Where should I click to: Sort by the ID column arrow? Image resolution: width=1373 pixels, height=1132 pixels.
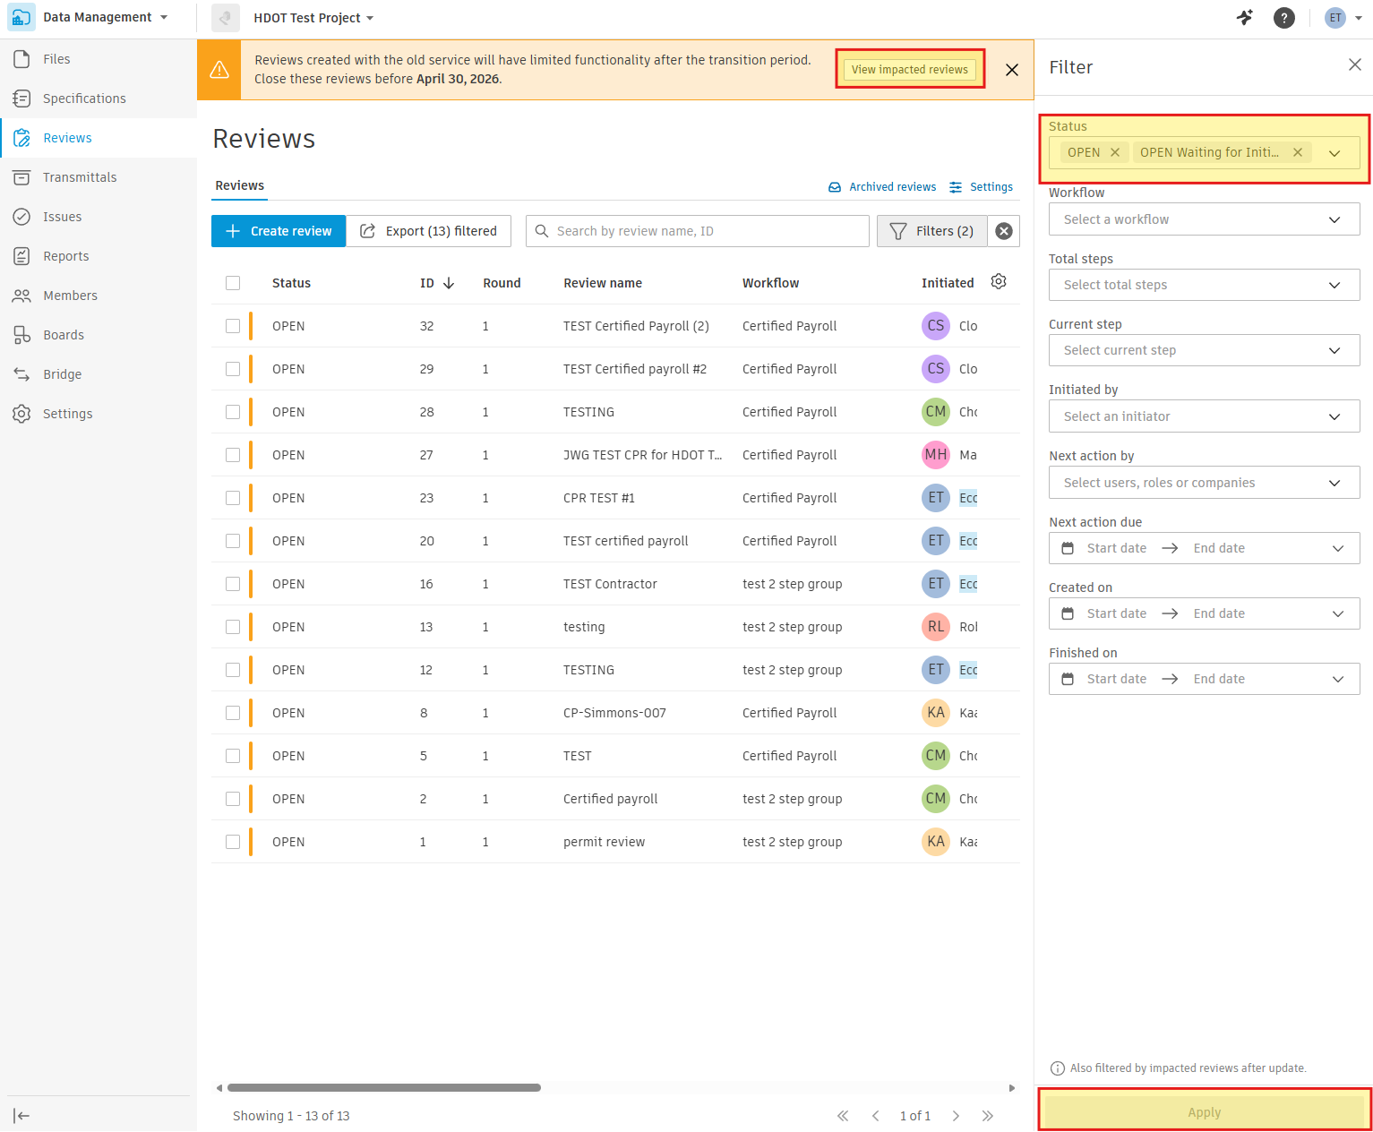point(449,283)
